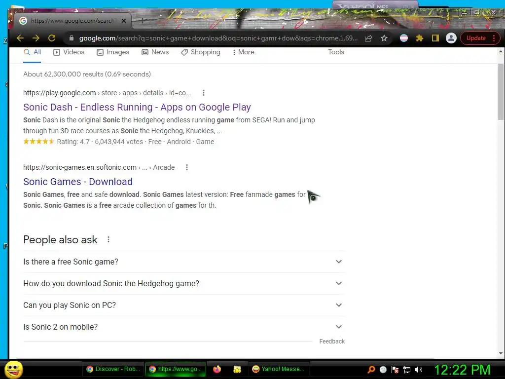The image size is (505, 379).
Task: Open the People also ask three-dot menu
Action: 108,239
